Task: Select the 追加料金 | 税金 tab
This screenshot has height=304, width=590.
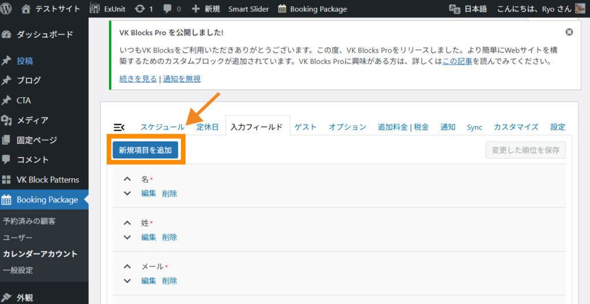Action: point(403,127)
